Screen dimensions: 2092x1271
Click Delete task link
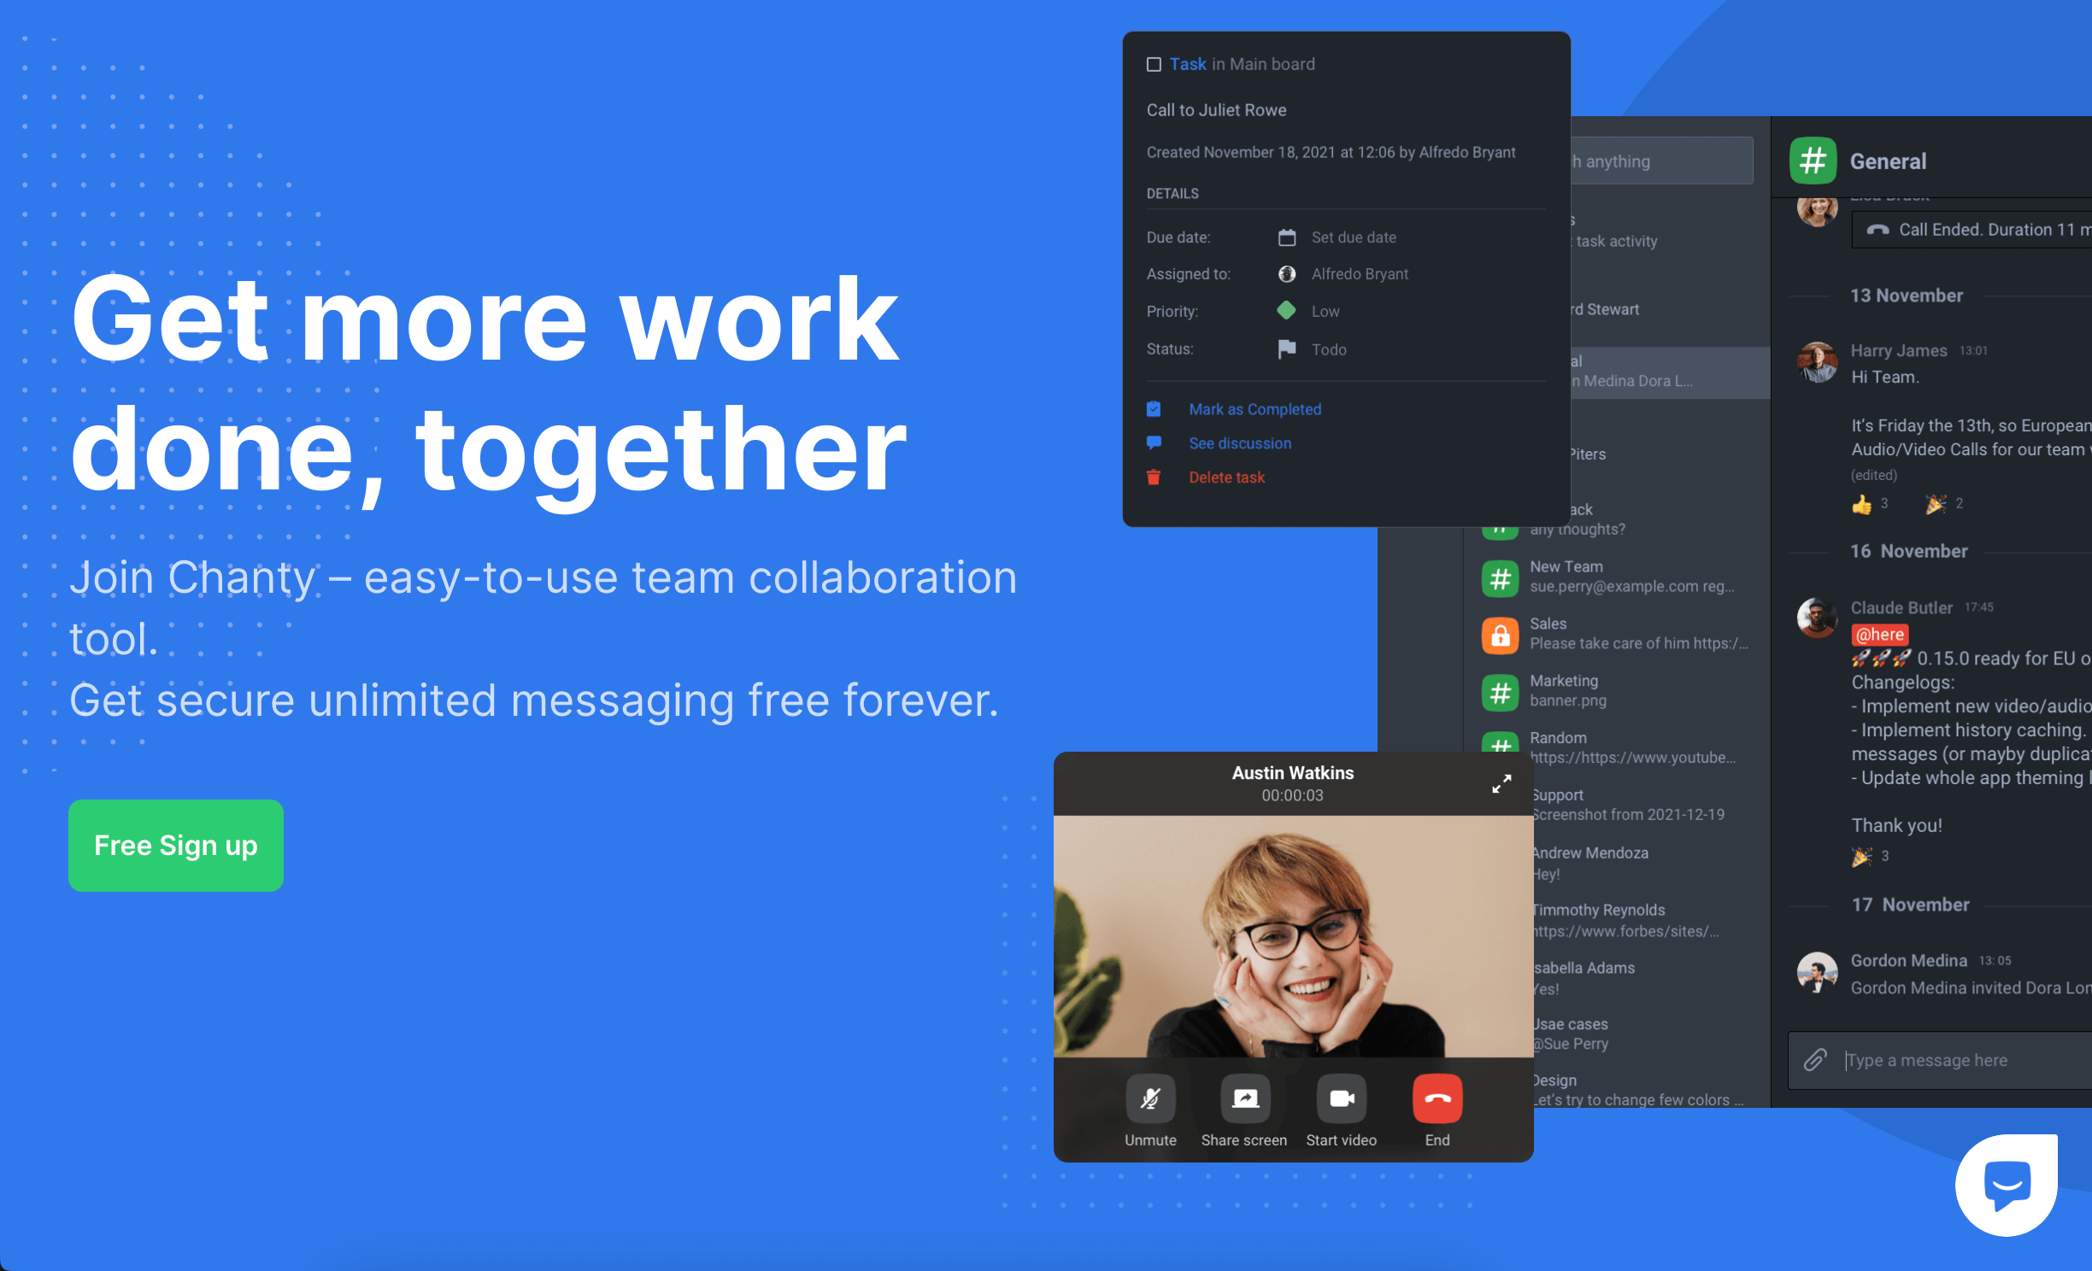coord(1226,477)
